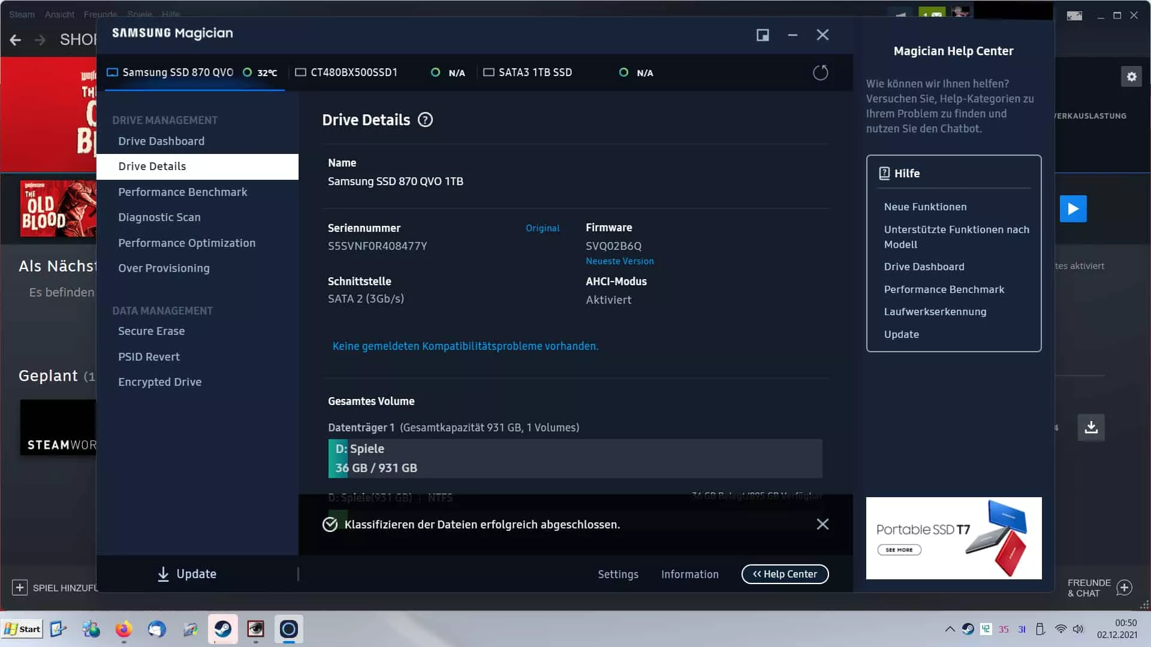The height and width of the screenshot is (647, 1151).
Task: Click the firmware version SVQ02B6Q
Action: click(x=613, y=246)
